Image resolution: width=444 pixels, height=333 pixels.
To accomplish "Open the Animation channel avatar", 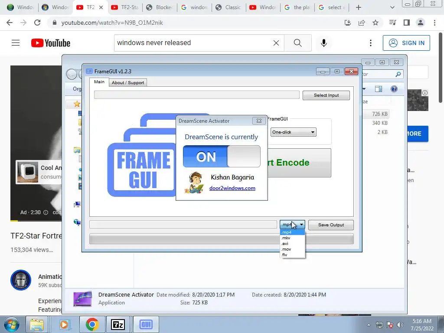I will 21,280.
